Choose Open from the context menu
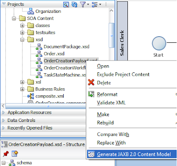 point(103,66)
